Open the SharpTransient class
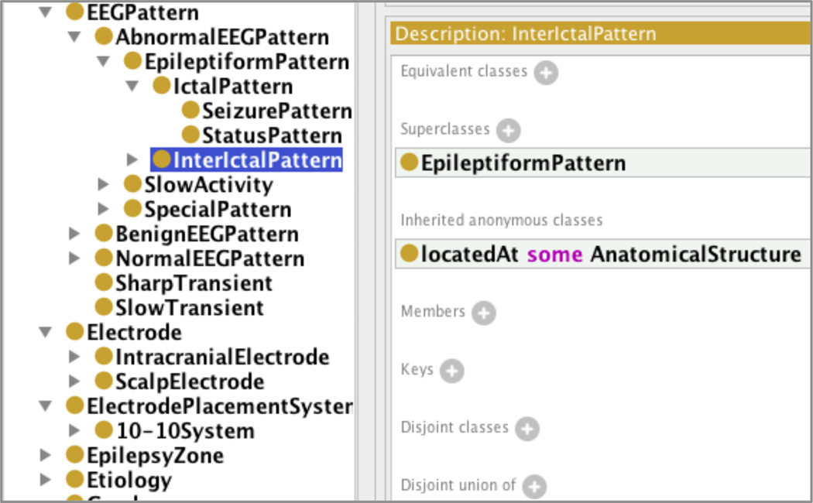The width and height of the screenshot is (813, 503). click(194, 283)
